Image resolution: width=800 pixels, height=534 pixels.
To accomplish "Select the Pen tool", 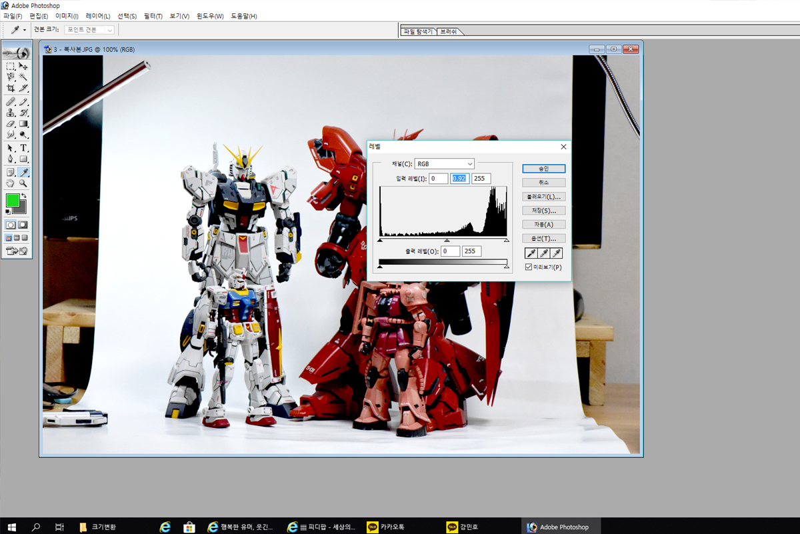I will click(11, 159).
